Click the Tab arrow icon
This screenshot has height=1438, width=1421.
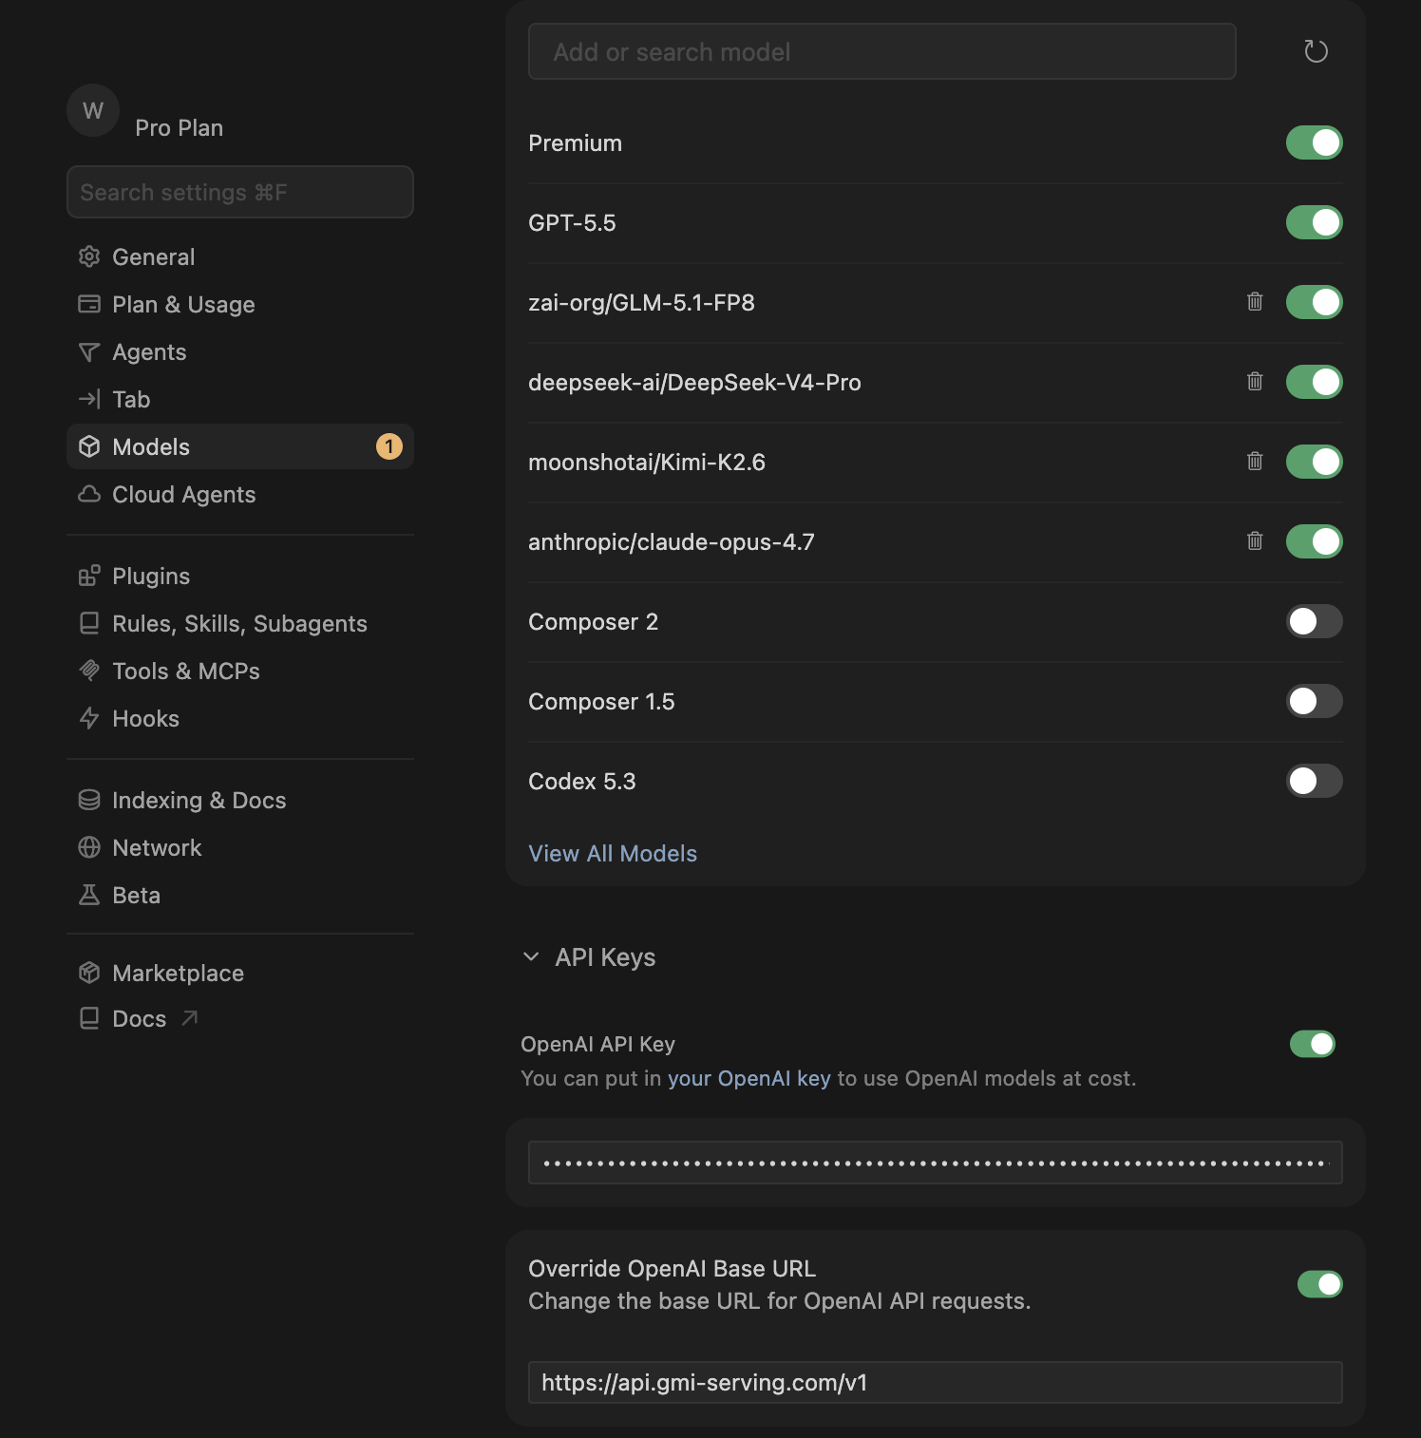pos(89,399)
